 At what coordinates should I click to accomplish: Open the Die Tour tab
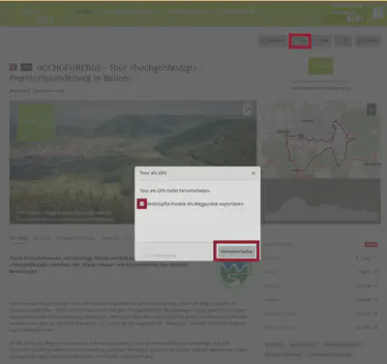pyautogui.click(x=18, y=238)
